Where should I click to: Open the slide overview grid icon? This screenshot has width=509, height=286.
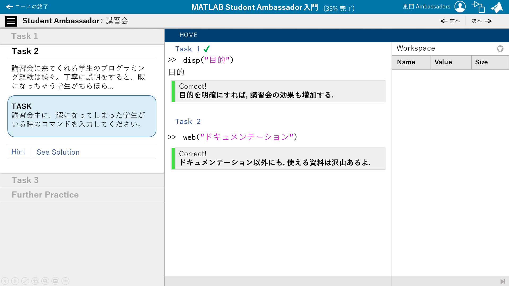35,281
